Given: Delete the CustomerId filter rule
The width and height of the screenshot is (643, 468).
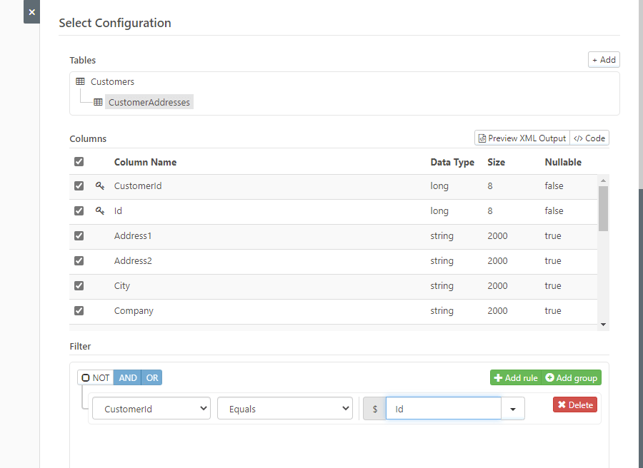Looking at the screenshot, I should point(575,405).
